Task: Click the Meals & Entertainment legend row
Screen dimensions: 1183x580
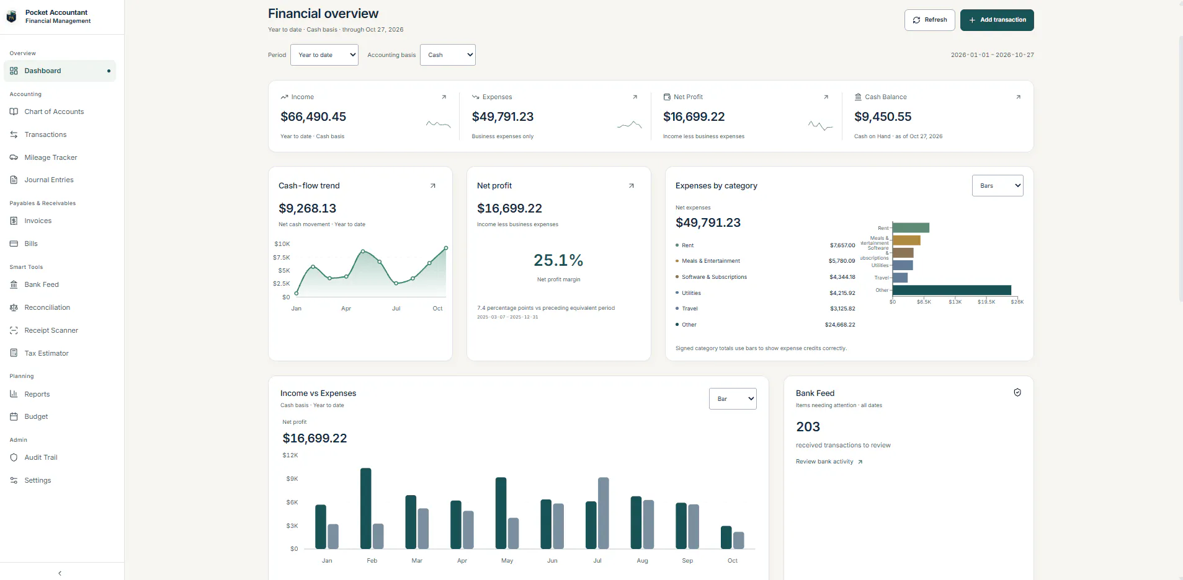Action: pyautogui.click(x=766, y=261)
